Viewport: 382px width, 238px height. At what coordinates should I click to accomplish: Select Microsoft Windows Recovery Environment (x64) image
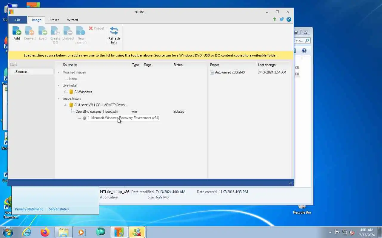click(123, 118)
